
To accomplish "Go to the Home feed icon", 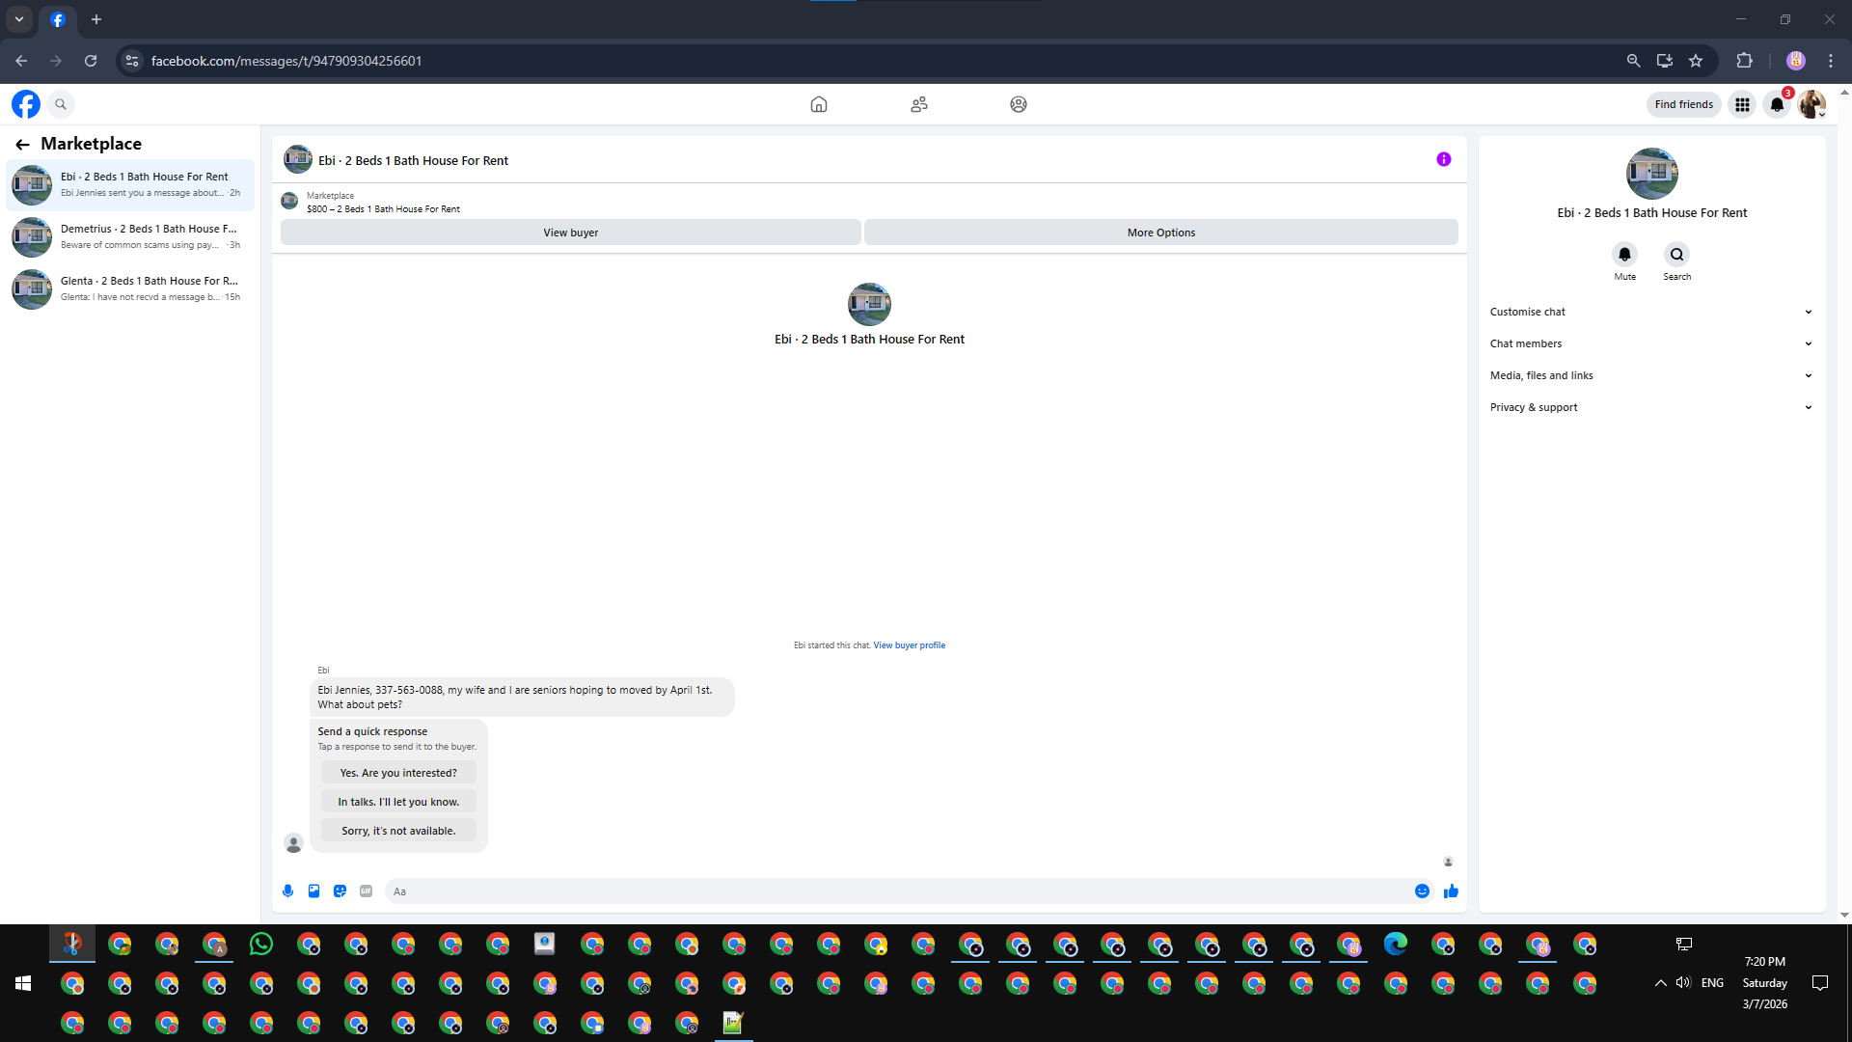I will pyautogui.click(x=819, y=104).
